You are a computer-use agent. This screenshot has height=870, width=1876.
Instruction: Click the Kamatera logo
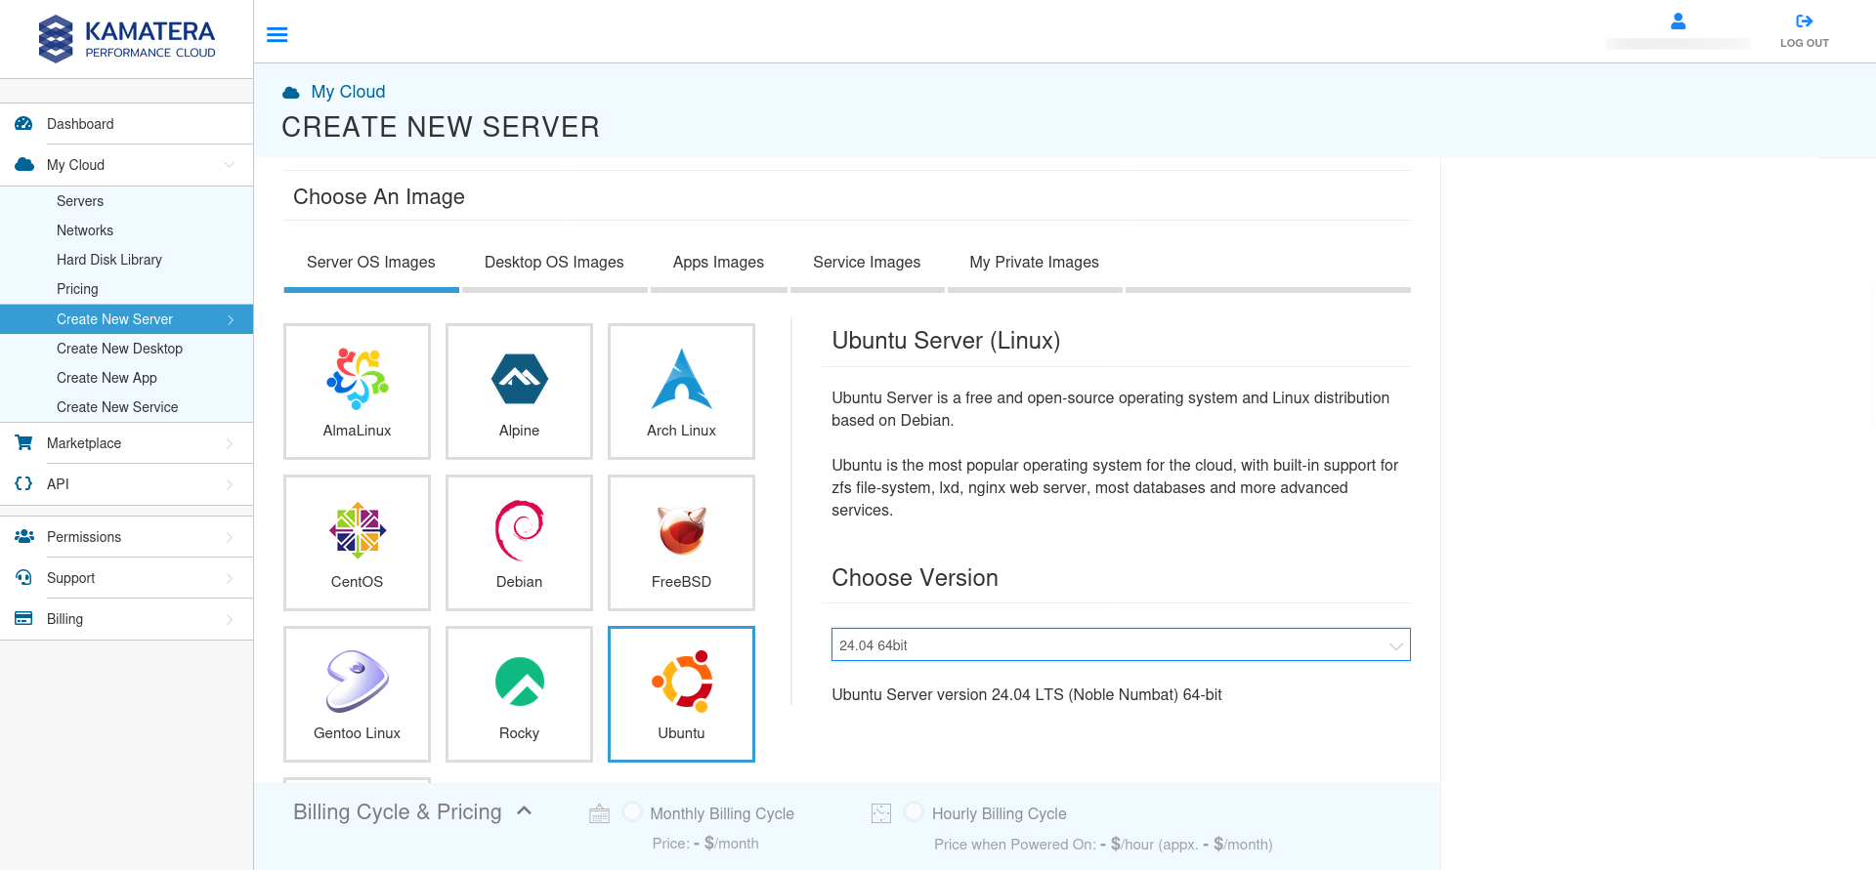(127, 39)
